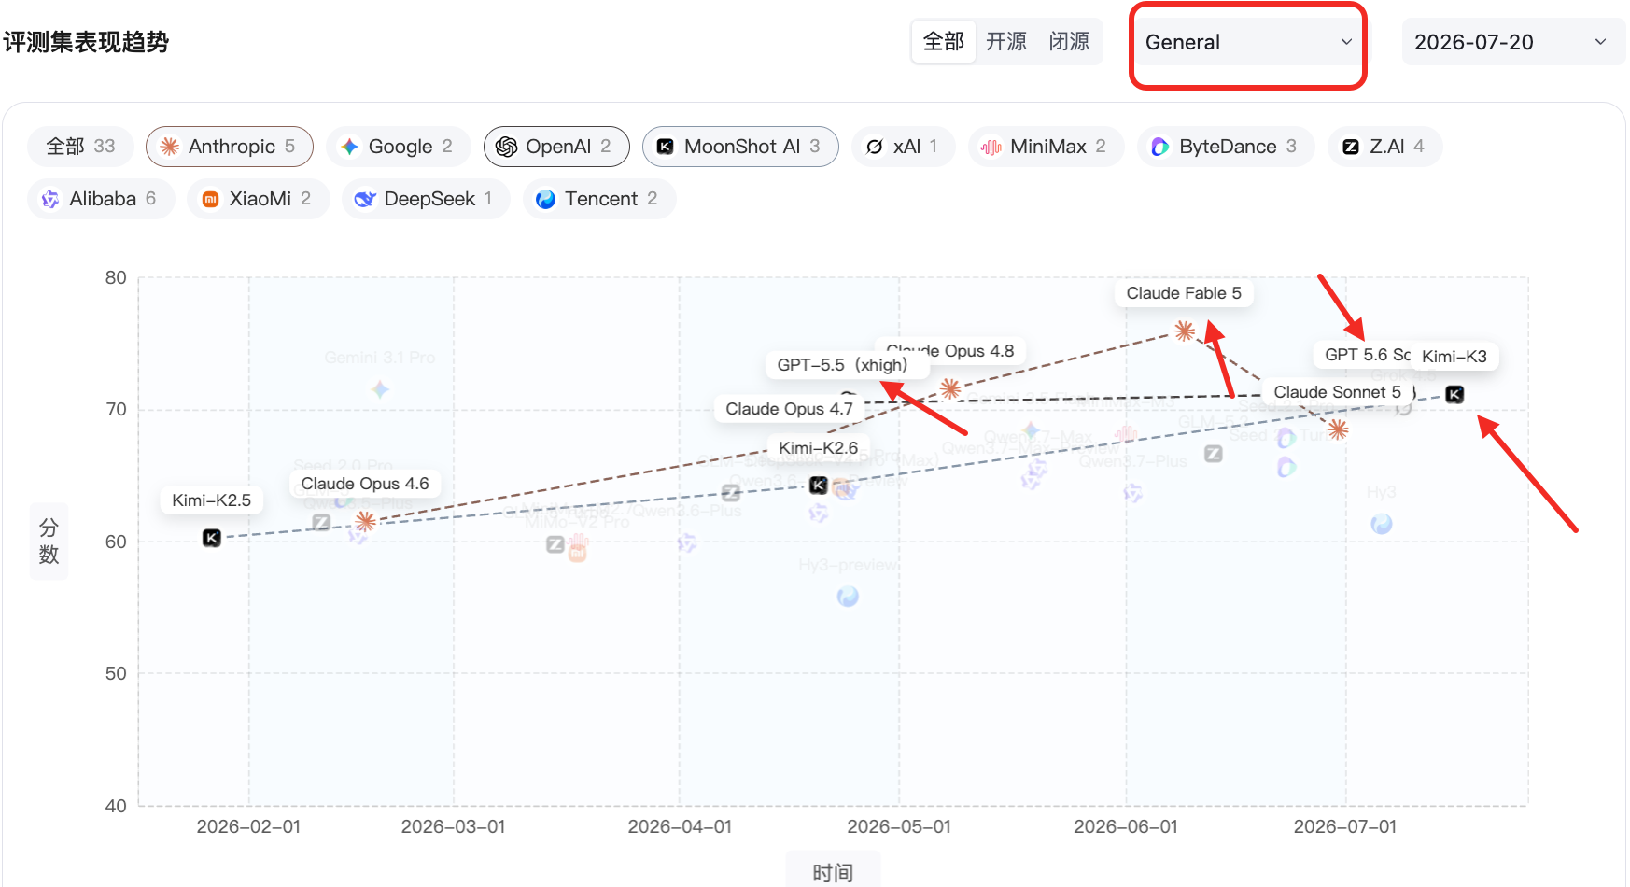The height and width of the screenshot is (887, 1630).
Task: Select the Kimi-K3 data point marker
Action: click(1454, 394)
